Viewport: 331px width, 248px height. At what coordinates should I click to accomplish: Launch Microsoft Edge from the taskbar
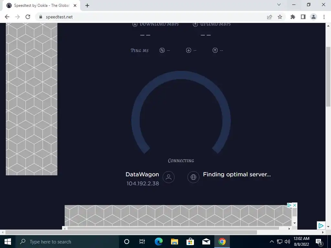click(158, 242)
